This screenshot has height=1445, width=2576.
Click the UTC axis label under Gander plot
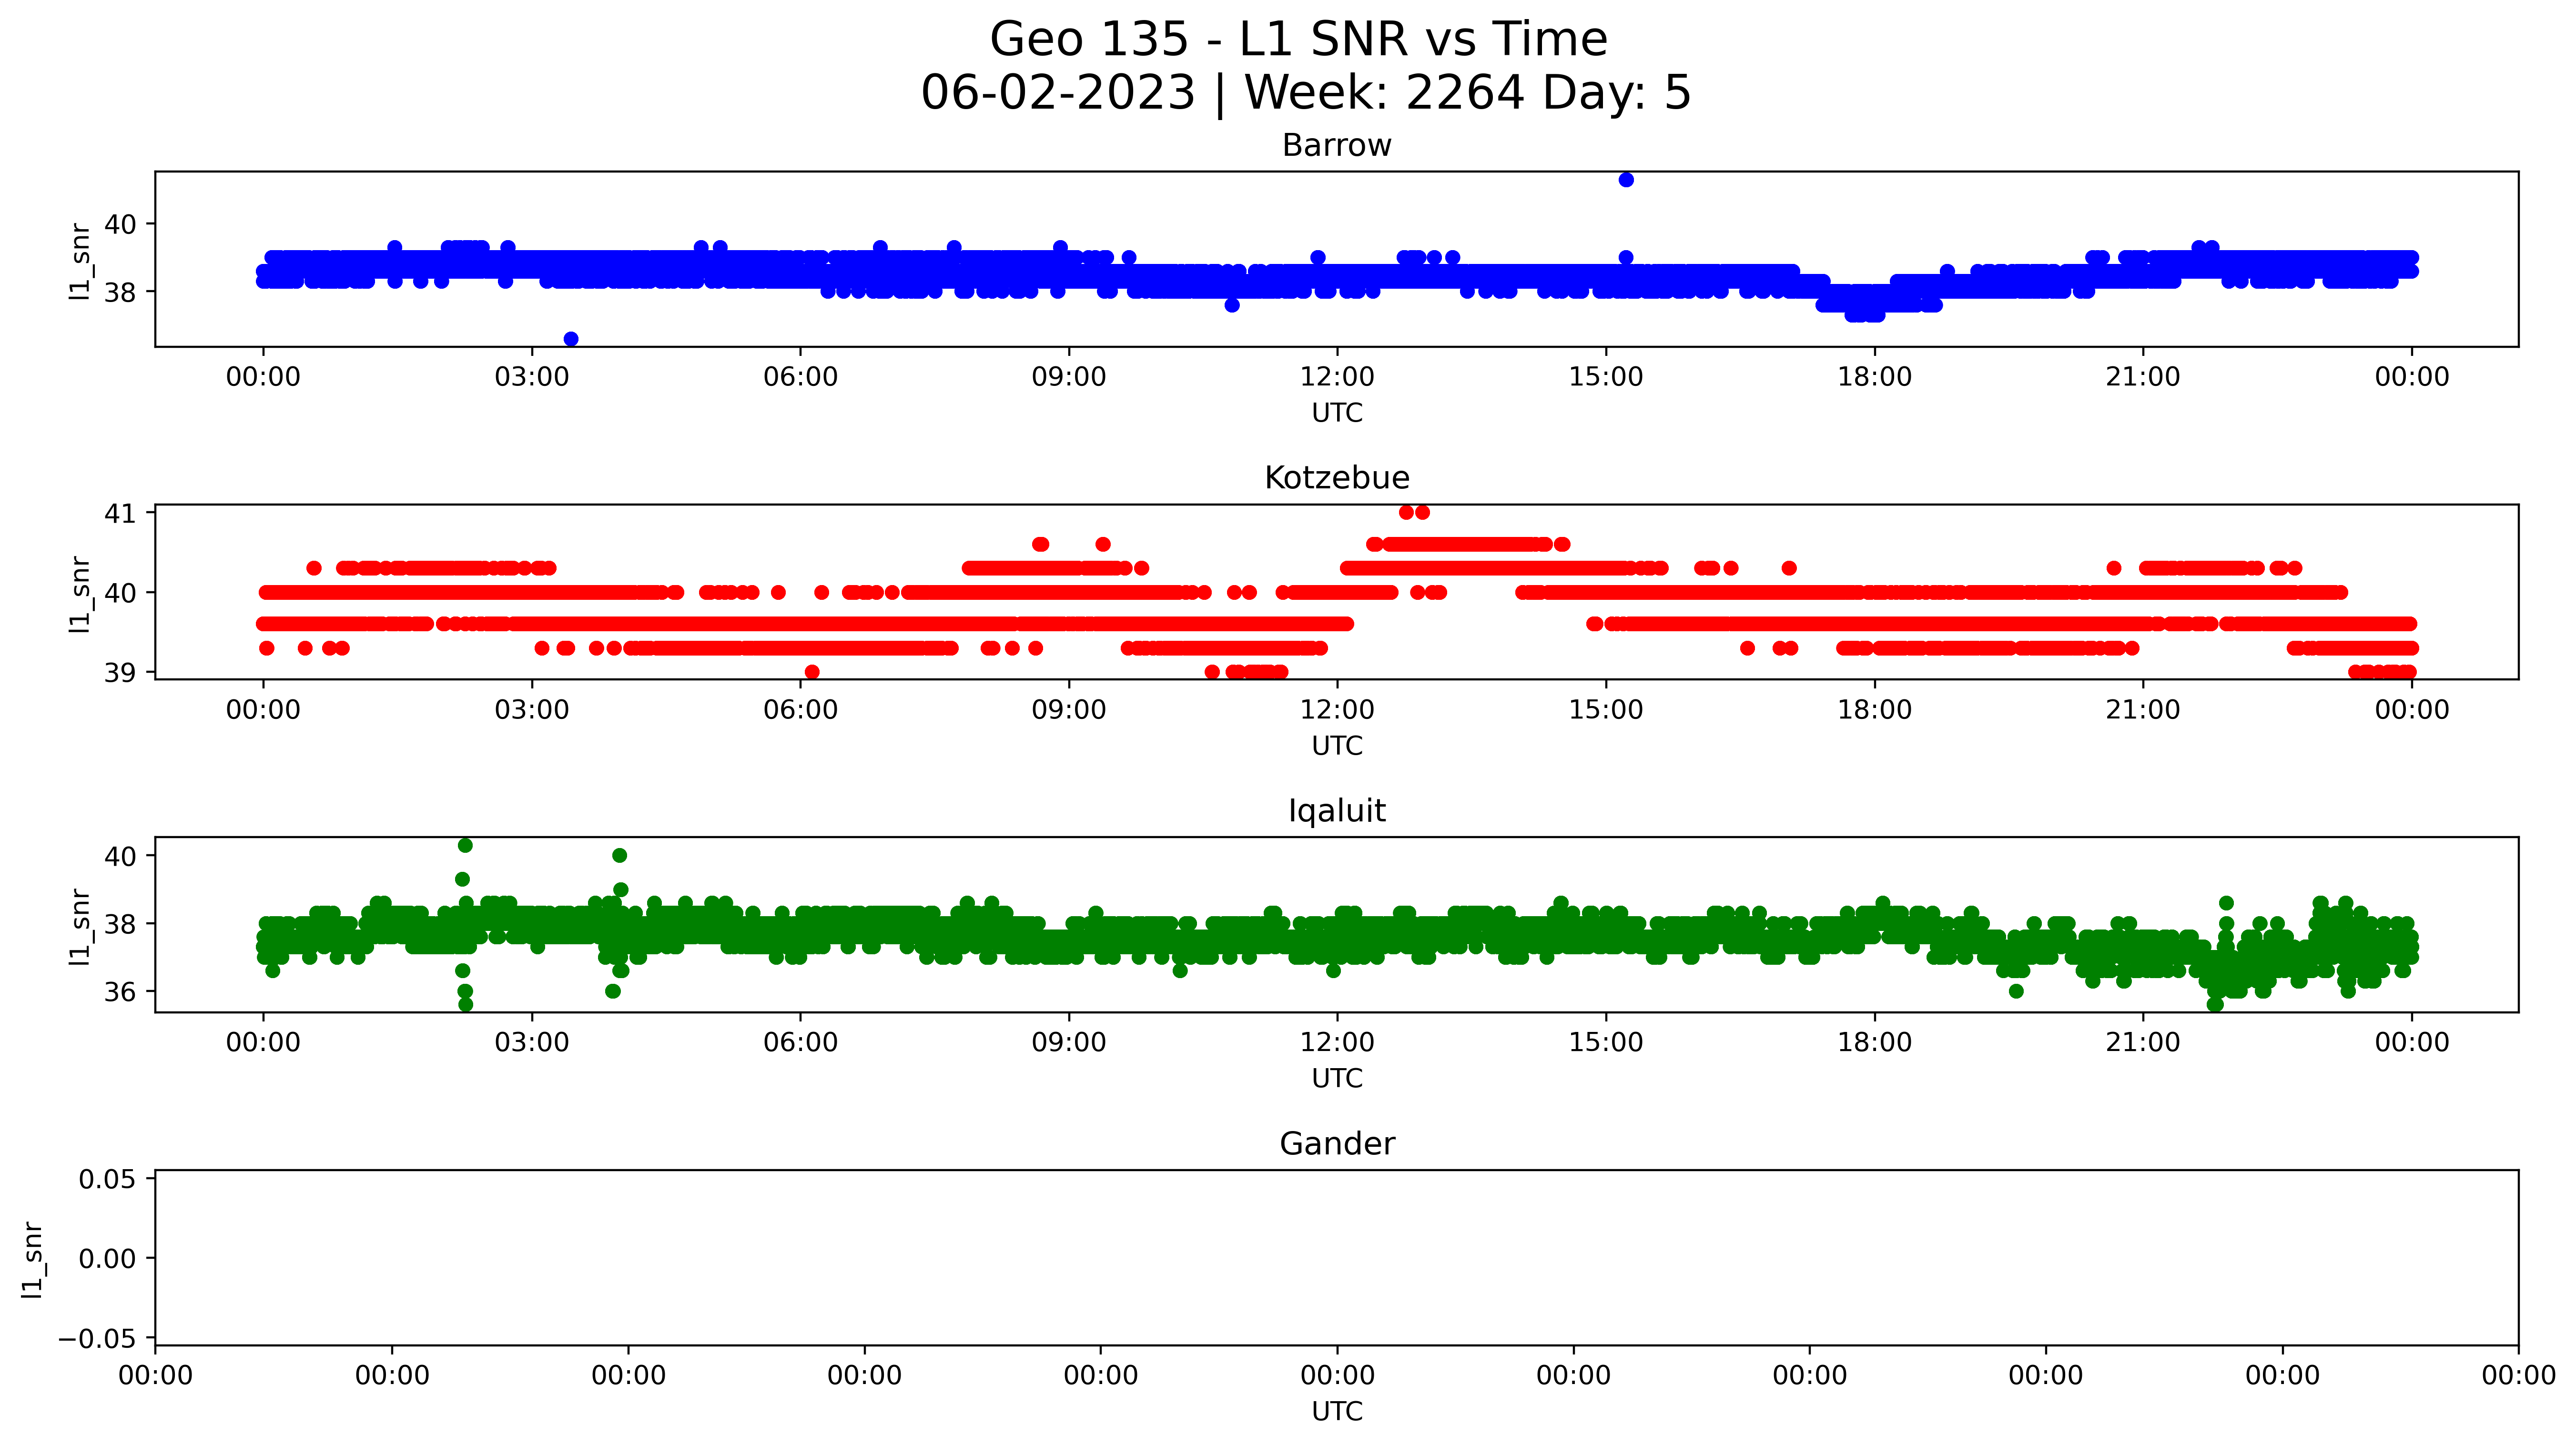pyautogui.click(x=1337, y=1412)
